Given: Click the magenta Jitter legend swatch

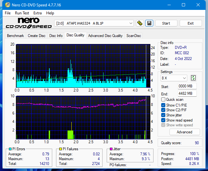Looking at the screenshot, I should 111,149.
